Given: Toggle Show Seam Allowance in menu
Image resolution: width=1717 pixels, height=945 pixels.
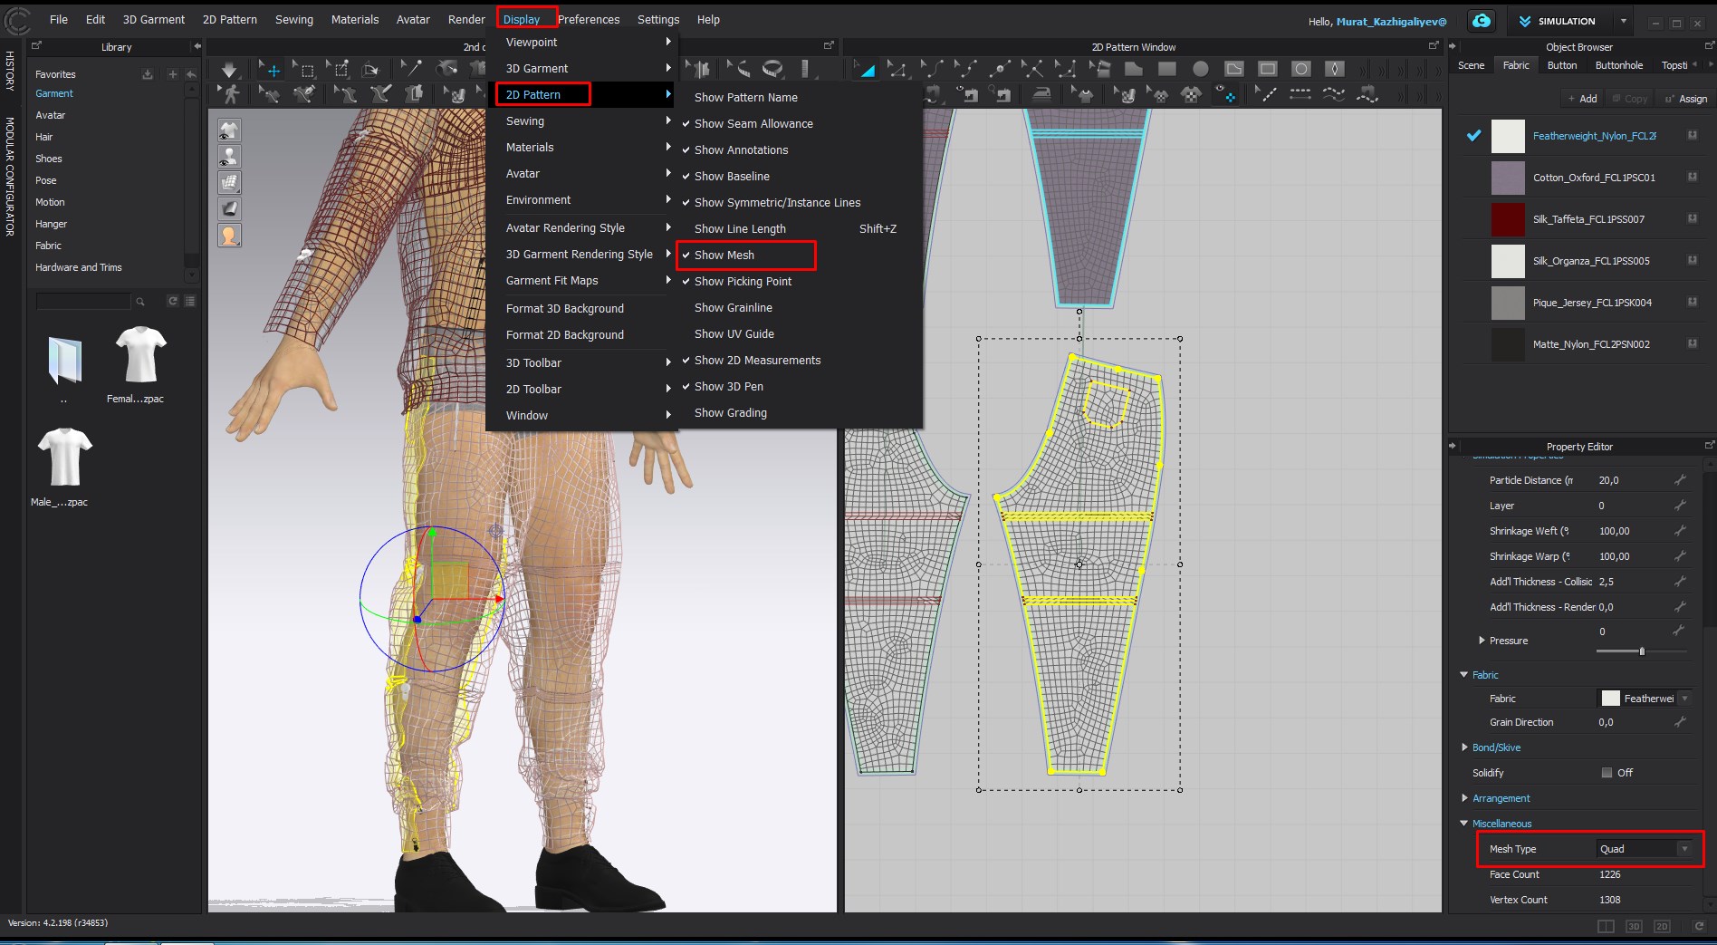Looking at the screenshot, I should 753,124.
